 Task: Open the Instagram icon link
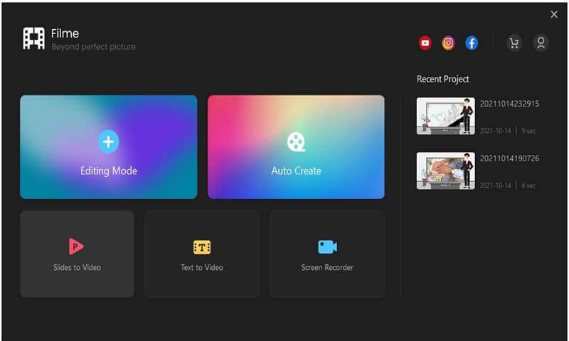(x=448, y=43)
